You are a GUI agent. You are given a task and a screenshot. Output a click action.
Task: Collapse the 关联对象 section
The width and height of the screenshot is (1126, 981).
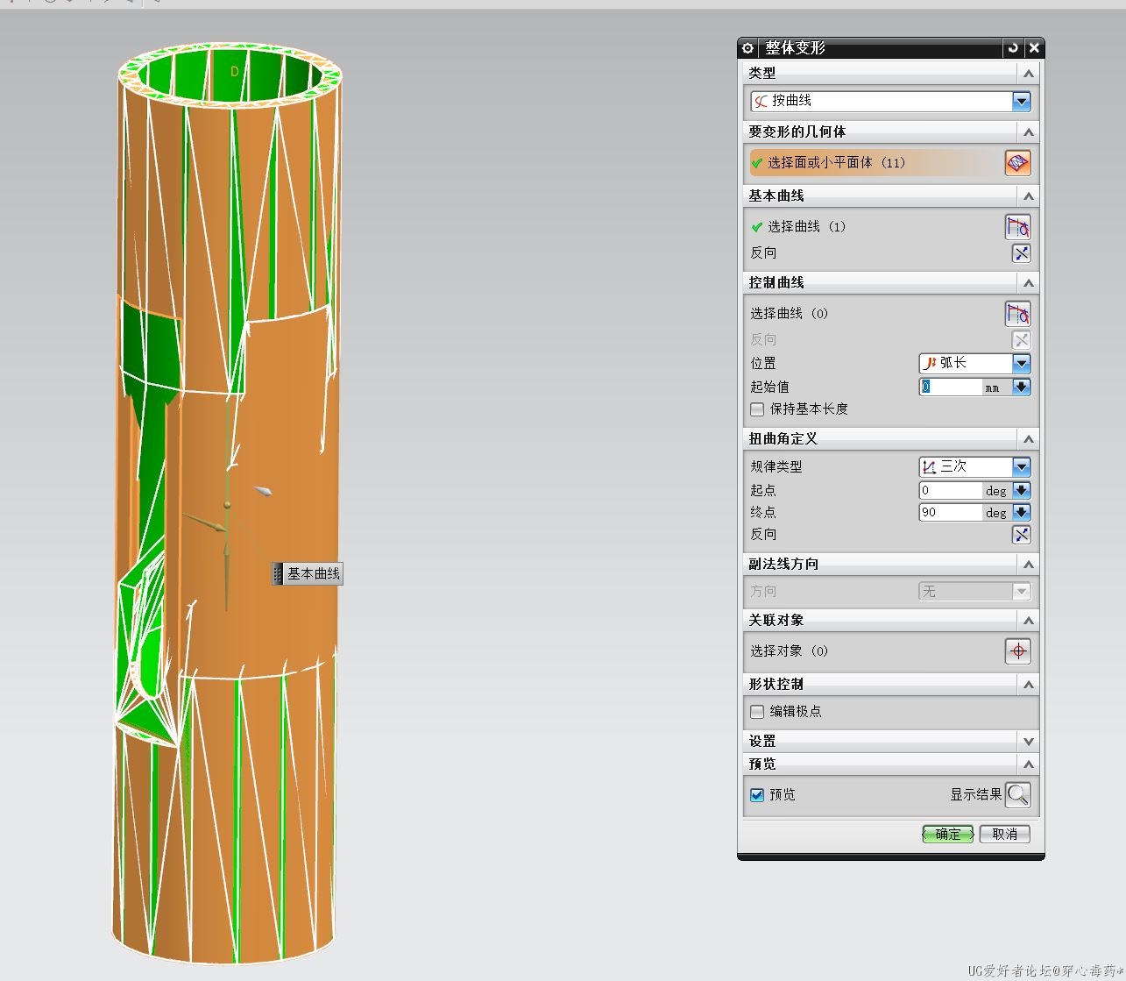click(x=1029, y=621)
